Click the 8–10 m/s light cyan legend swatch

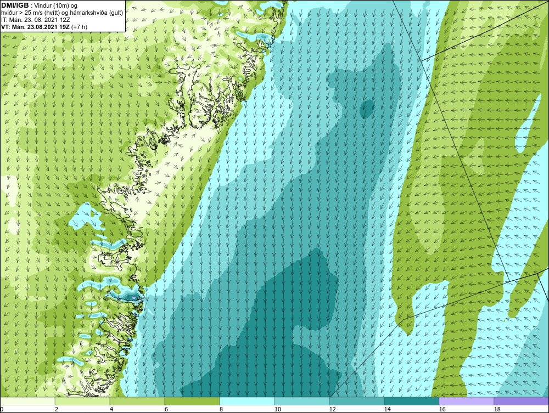[x=247, y=401]
